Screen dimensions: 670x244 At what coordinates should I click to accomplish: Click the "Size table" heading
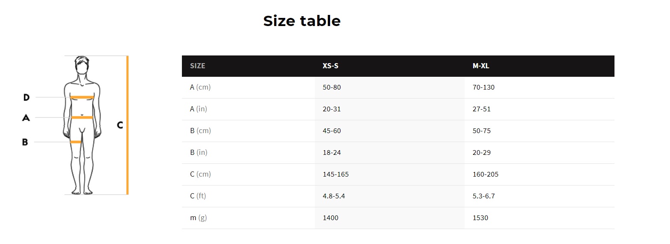(x=302, y=21)
